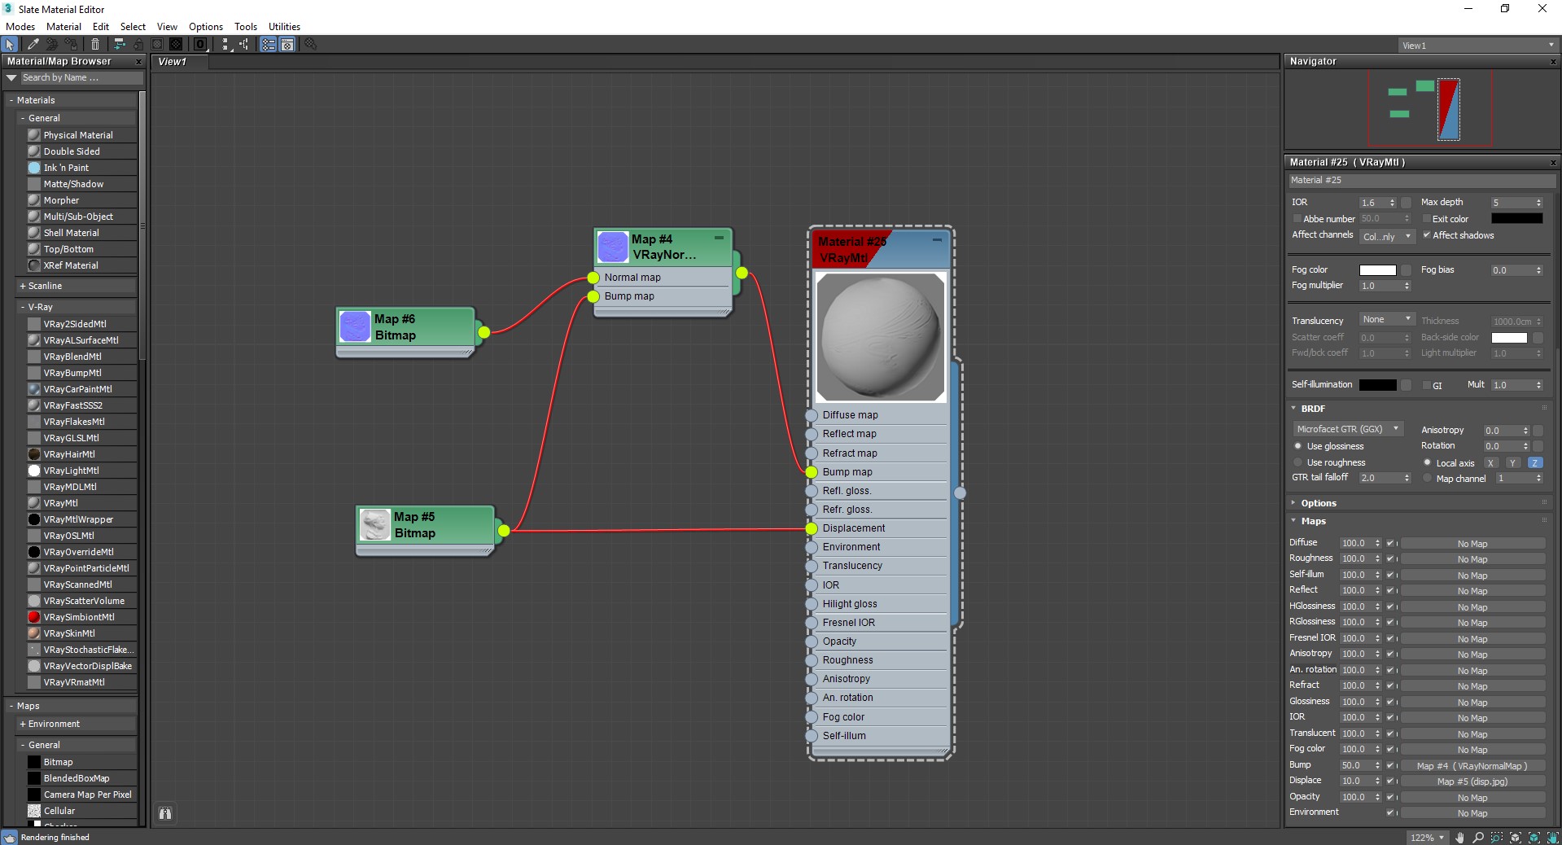
Task: Activate the magnifier Zoom tool
Action: [x=1478, y=837]
